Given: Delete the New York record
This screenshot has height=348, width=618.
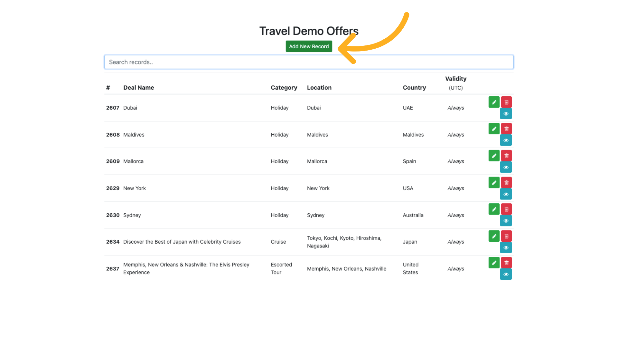Looking at the screenshot, I should [506, 183].
